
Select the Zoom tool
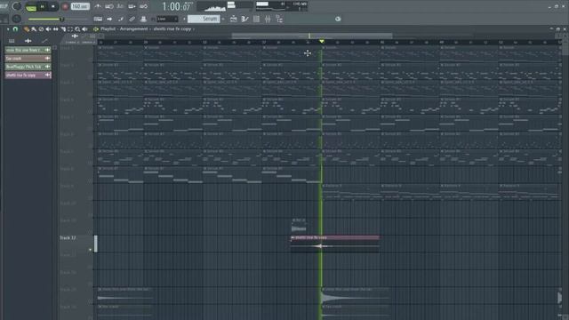click(77, 29)
